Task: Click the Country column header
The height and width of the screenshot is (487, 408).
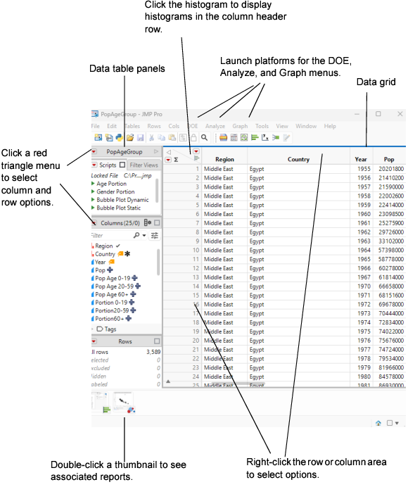Action: coord(298,159)
